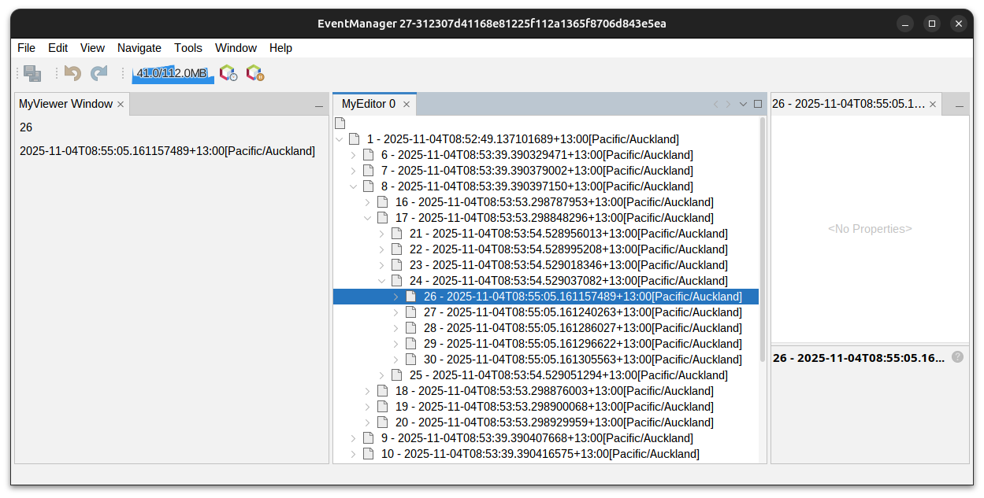Click the file icon of node 16

click(x=383, y=202)
